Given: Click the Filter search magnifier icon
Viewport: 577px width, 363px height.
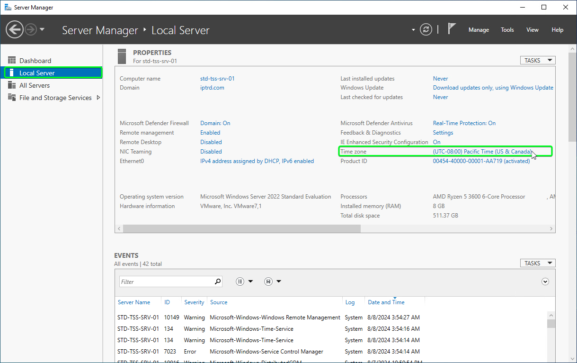Looking at the screenshot, I should click(217, 281).
